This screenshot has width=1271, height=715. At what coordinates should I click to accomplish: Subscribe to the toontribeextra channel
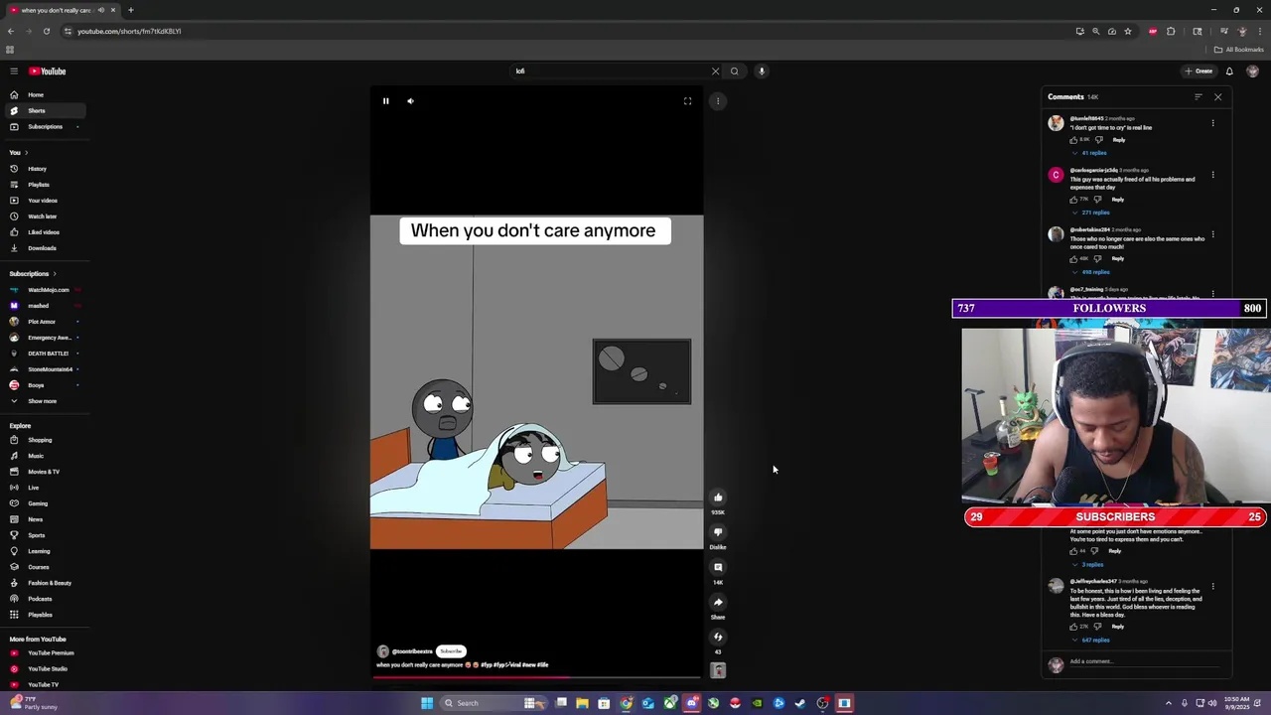pos(451,651)
